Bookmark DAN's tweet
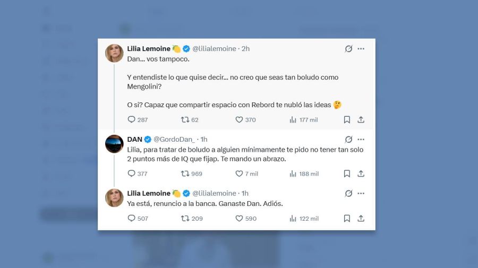The height and width of the screenshot is (268, 478). [x=347, y=174]
